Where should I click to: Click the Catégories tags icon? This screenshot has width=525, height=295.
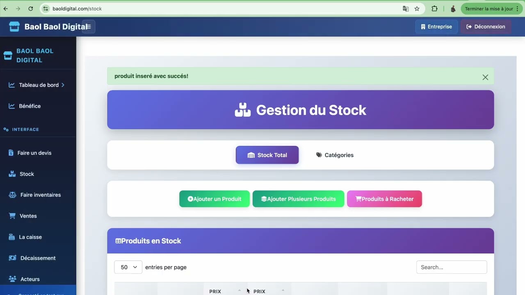pos(319,155)
